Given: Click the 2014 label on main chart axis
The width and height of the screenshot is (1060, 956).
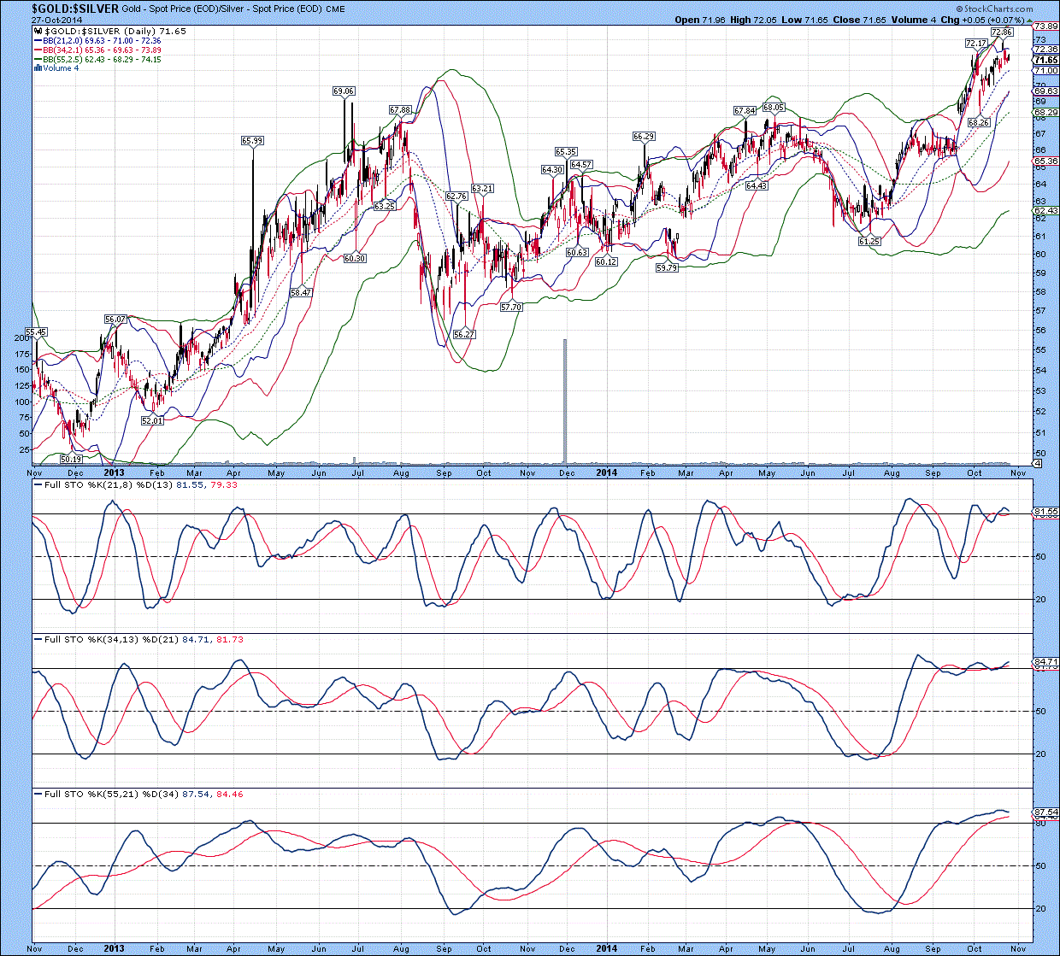Looking at the screenshot, I should tap(606, 472).
